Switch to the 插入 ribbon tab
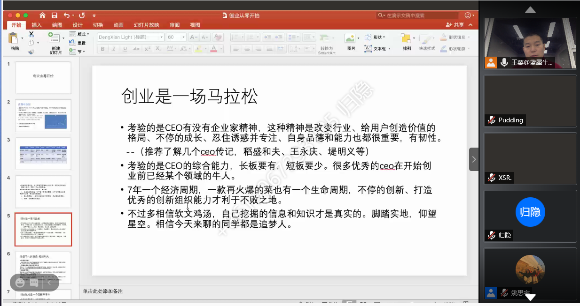 point(37,25)
